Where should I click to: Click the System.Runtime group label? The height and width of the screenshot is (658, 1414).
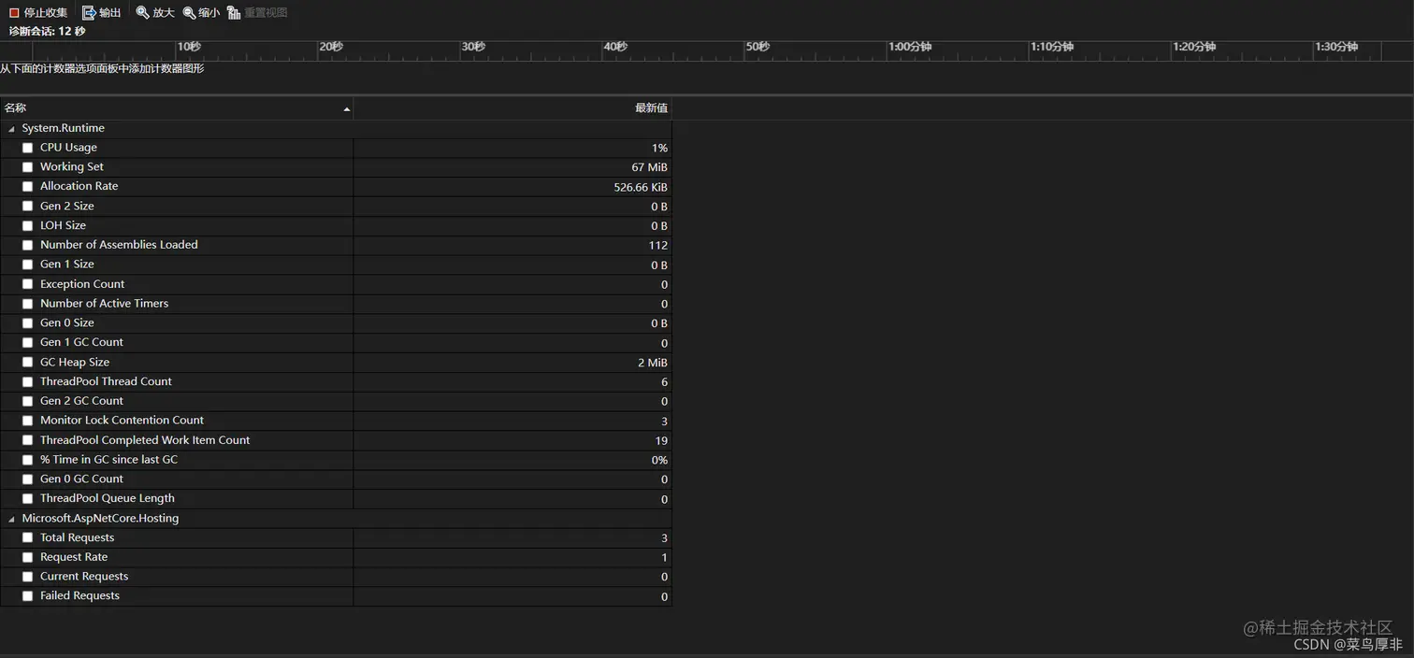tap(63, 128)
